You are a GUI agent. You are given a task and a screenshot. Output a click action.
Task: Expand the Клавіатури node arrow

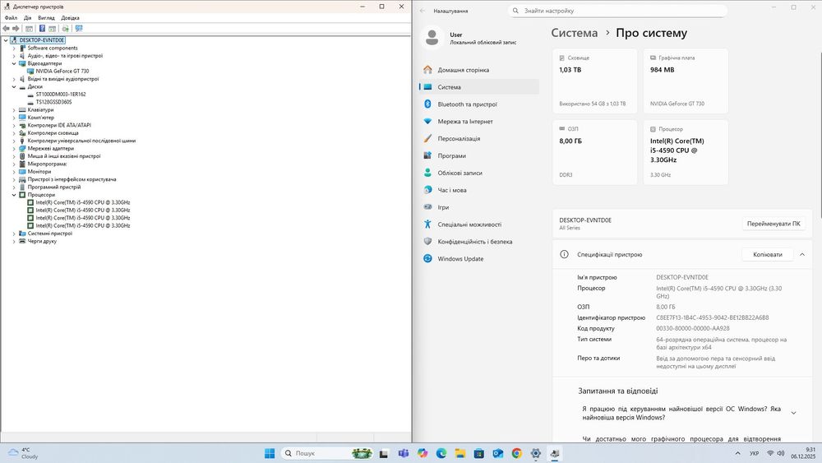tap(14, 110)
